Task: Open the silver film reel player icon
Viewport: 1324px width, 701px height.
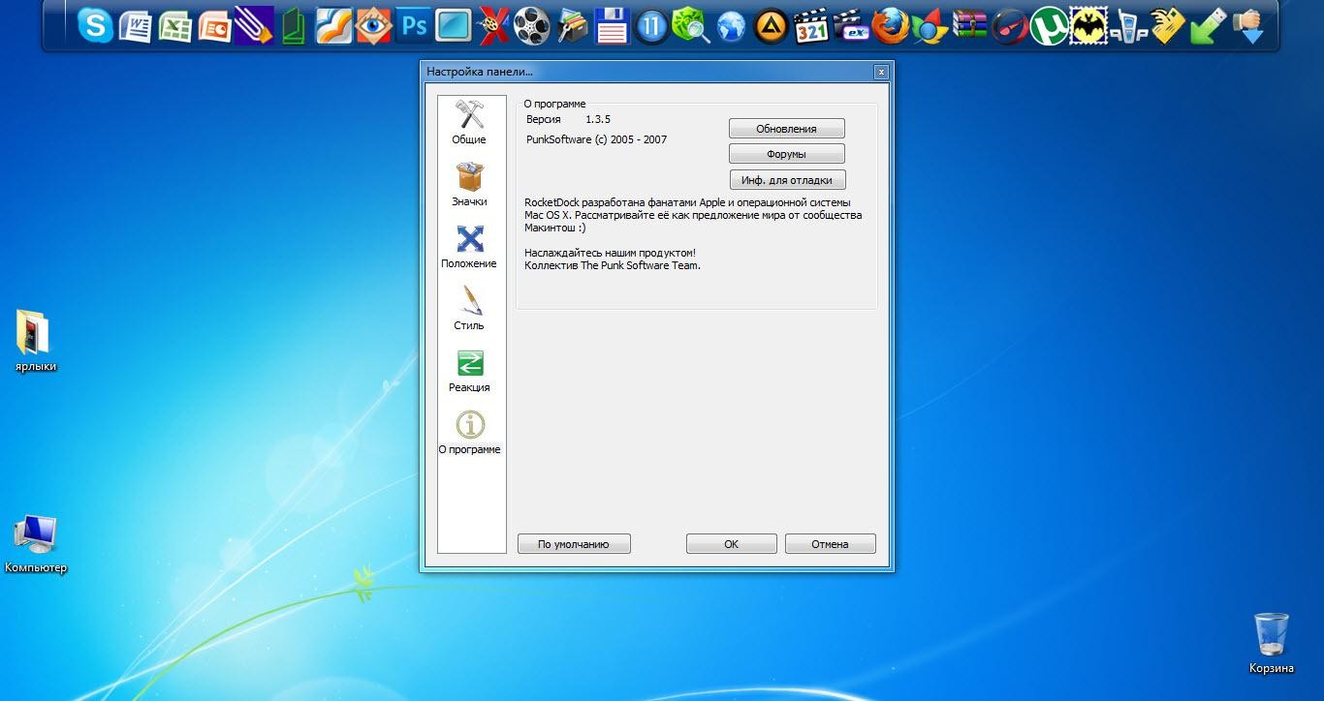Action: [532, 26]
